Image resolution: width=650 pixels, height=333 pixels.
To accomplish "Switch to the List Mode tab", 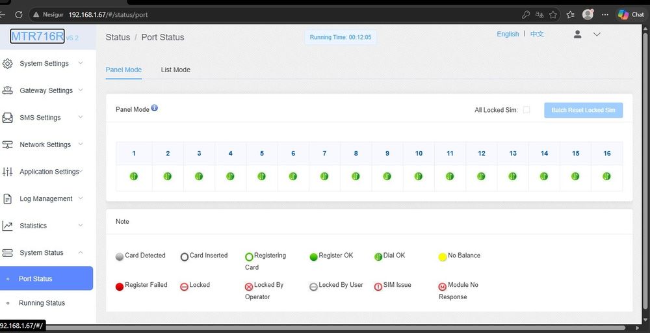I will (175, 70).
